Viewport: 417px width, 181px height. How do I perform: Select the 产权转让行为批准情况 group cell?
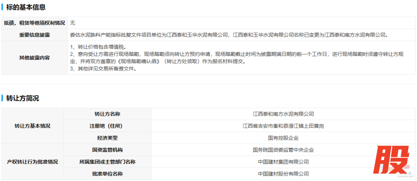(x=32, y=162)
